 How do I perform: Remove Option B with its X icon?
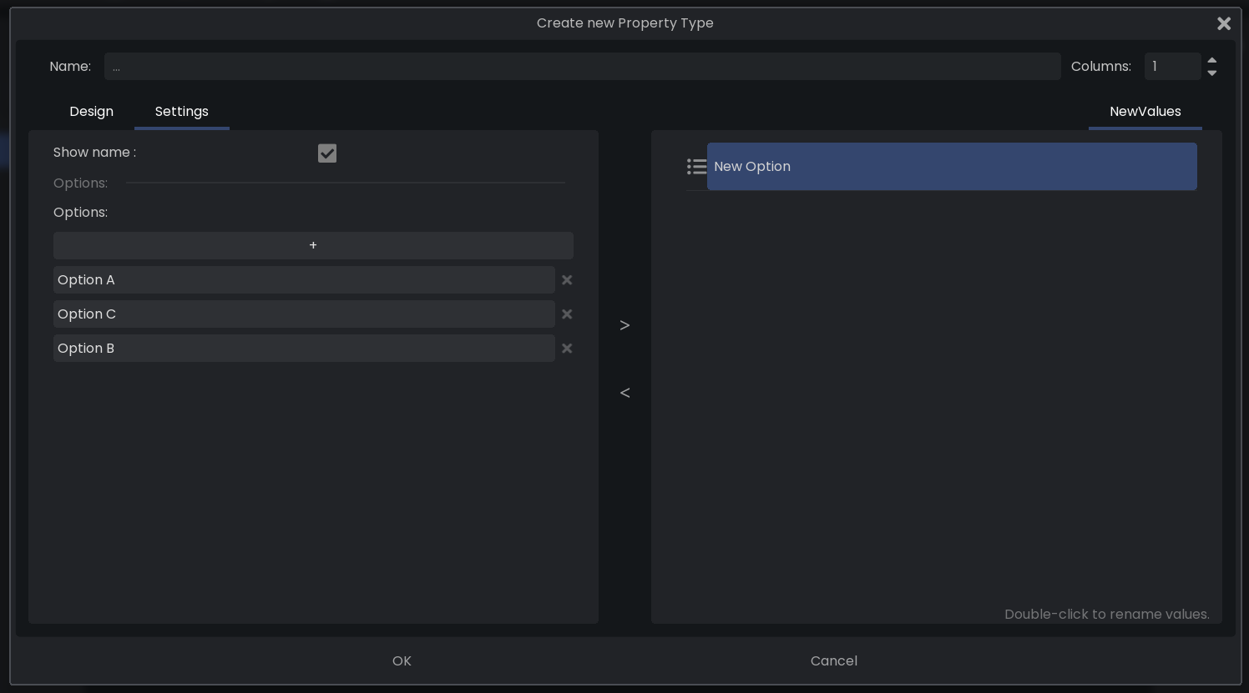coord(567,349)
